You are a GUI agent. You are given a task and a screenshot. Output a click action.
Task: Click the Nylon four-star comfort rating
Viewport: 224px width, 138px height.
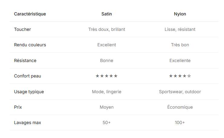coord(180,76)
